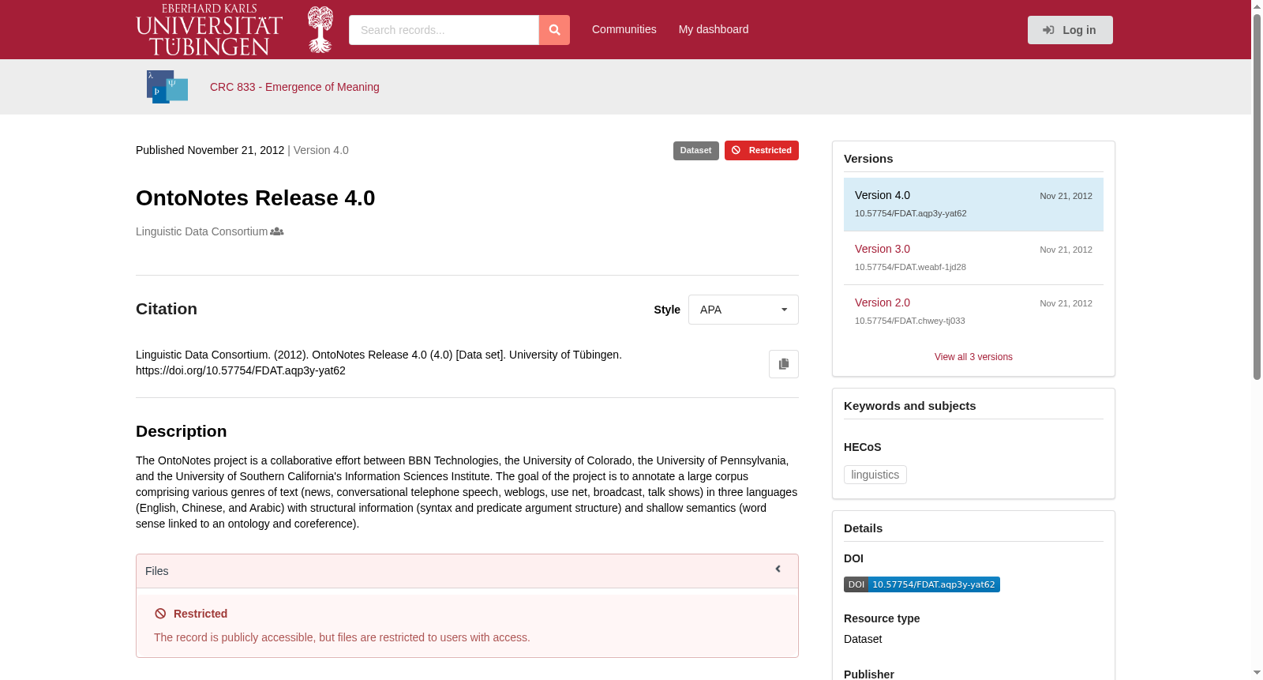Viewport: 1263px width, 680px height.
Task: Click the Restricted access badge
Action: pyautogui.click(x=762, y=150)
